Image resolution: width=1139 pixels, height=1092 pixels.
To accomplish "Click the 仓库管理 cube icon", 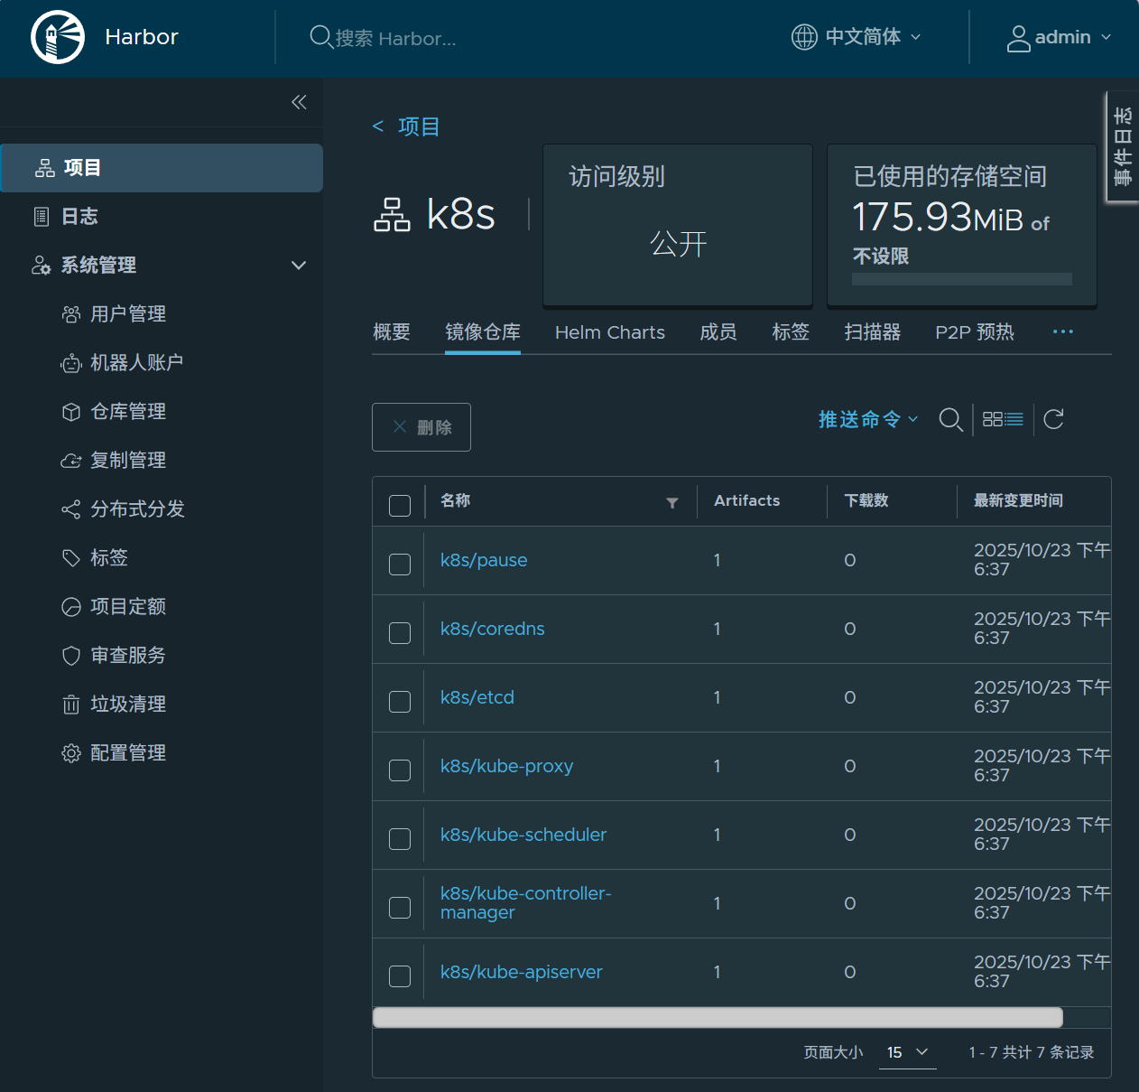I will [x=71, y=412].
